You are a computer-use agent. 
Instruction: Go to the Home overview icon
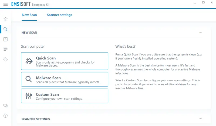5,19
